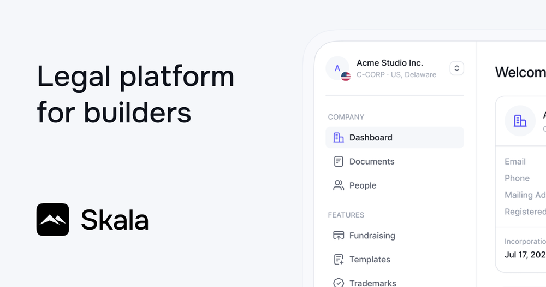This screenshot has height=287, width=546.
Task: Open the Dashboard menu item
Action: coord(395,137)
